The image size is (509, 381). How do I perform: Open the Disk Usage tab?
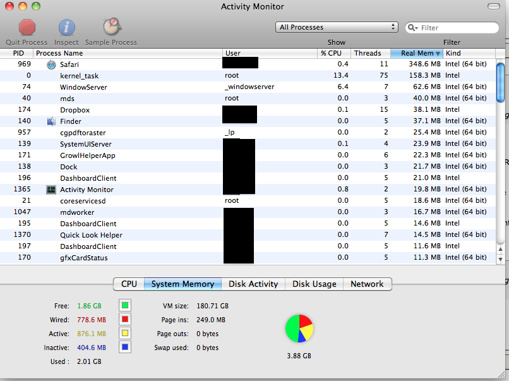click(x=314, y=284)
